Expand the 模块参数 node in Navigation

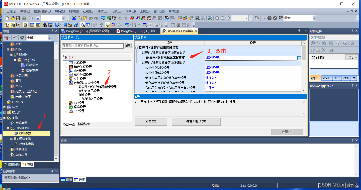tap(11, 139)
